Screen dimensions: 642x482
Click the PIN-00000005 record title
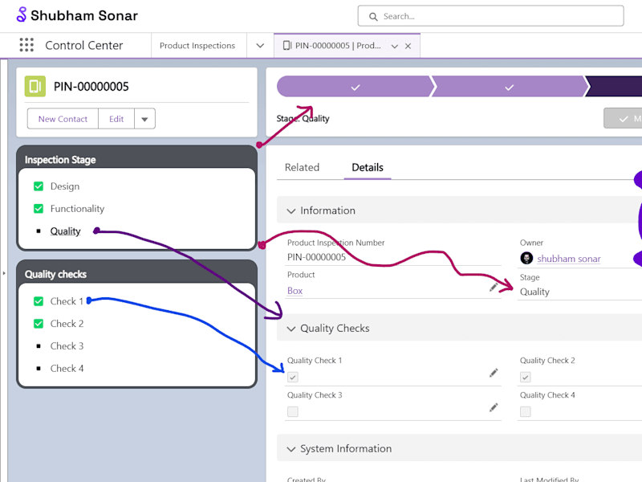coord(91,87)
